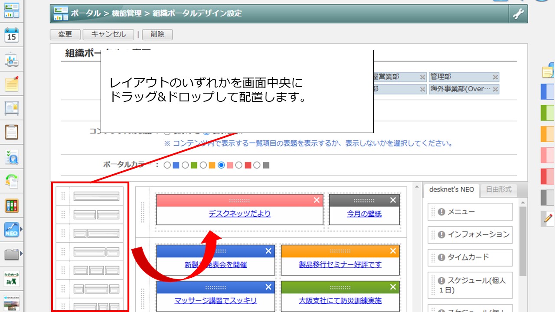Select the blue portal color radio button
Viewport: 555px width, 312px height.
coord(167,165)
